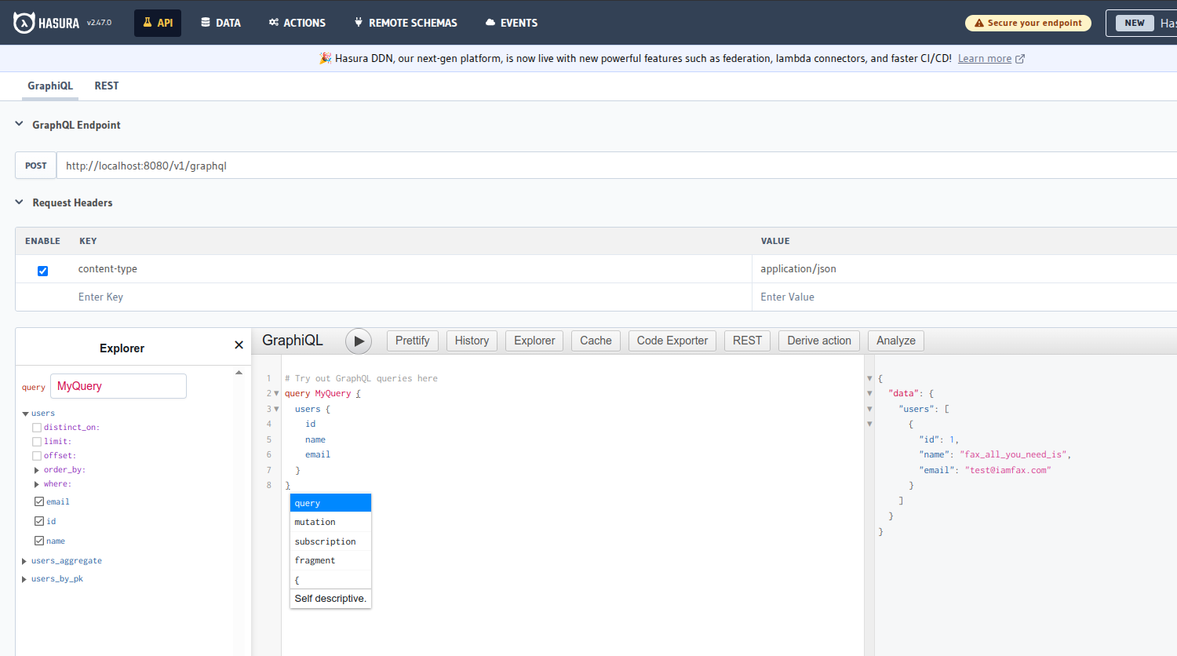Choose 'fragment' from autocomplete list
1177x656 pixels.
(330, 560)
